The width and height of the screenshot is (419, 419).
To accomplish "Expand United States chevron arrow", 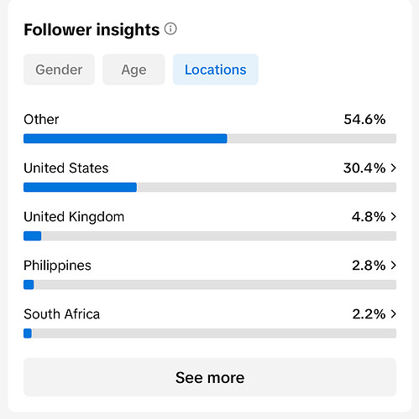I will point(394,168).
